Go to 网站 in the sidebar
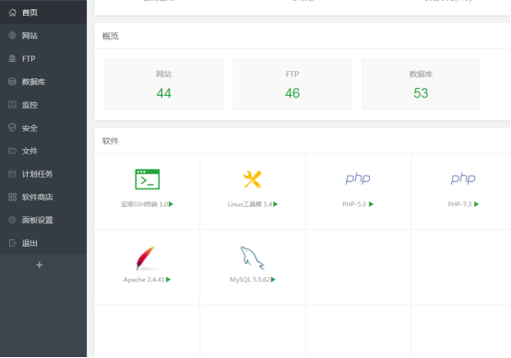511x358 pixels. pos(43,36)
